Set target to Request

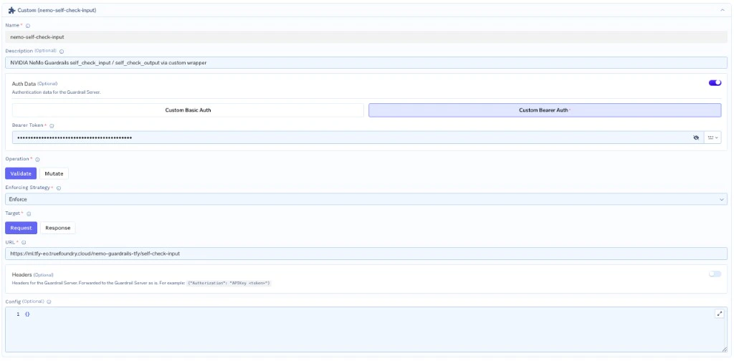(x=21, y=228)
